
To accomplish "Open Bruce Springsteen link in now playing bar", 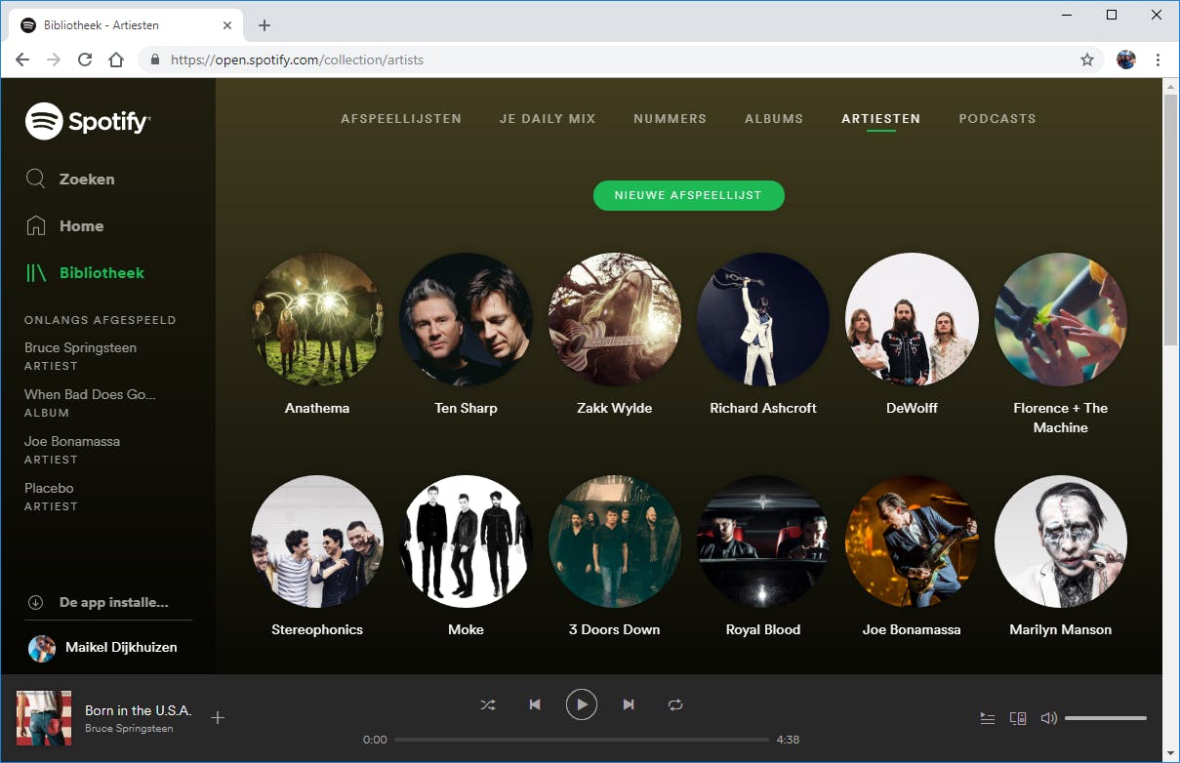I will tap(129, 729).
